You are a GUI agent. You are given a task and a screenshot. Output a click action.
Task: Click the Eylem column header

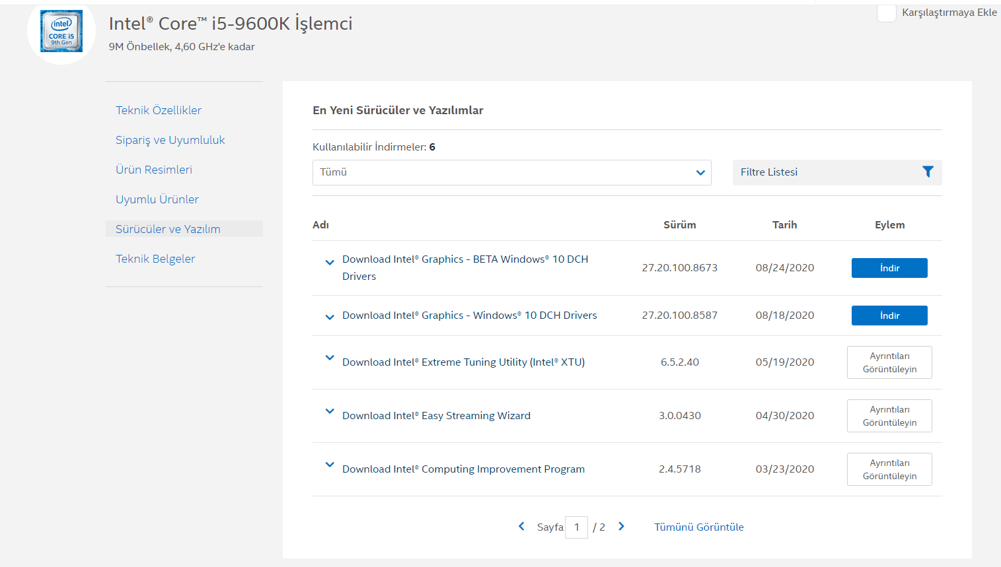(x=890, y=225)
